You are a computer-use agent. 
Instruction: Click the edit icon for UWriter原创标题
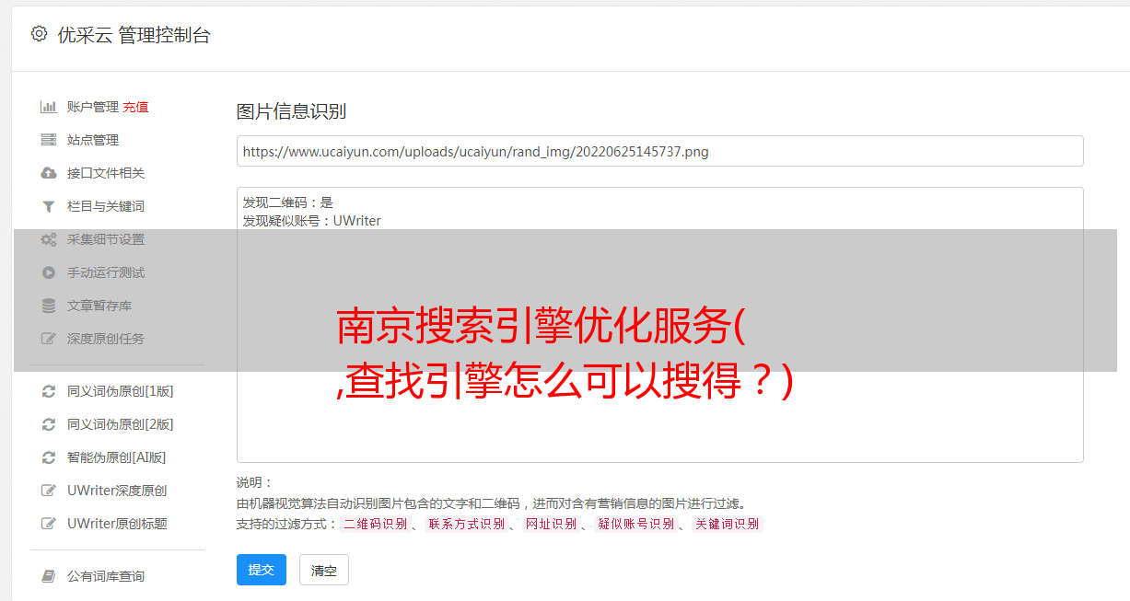pyautogui.click(x=49, y=524)
